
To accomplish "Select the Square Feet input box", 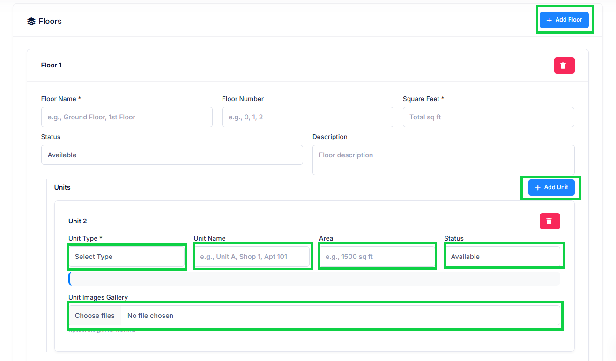I will (488, 117).
